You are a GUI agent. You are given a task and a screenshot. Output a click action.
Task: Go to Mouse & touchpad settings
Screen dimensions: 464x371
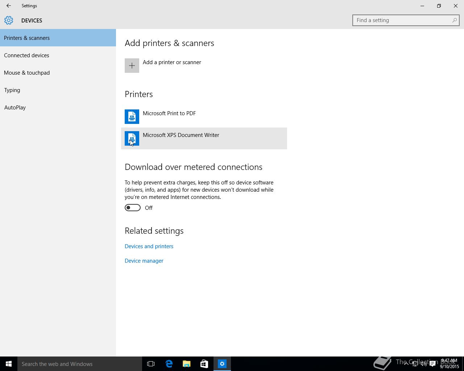click(x=58, y=72)
